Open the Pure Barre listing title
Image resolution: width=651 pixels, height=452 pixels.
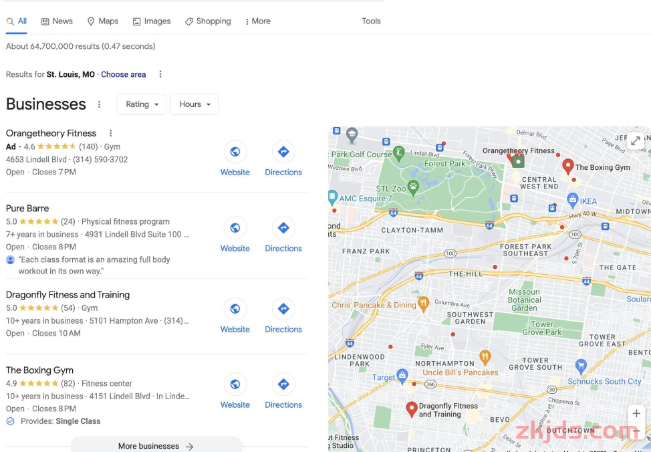click(27, 209)
